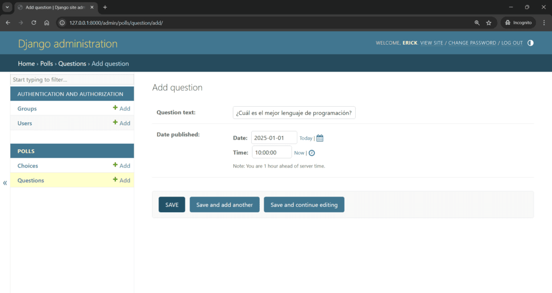
Task: Click the Today shortcut link
Action: point(306,138)
